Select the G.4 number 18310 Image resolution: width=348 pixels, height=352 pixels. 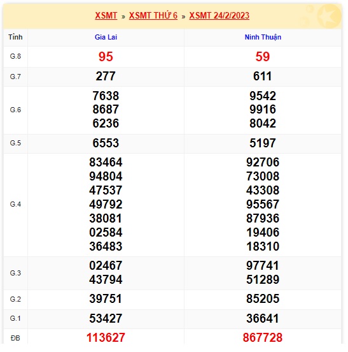pyautogui.click(x=263, y=247)
